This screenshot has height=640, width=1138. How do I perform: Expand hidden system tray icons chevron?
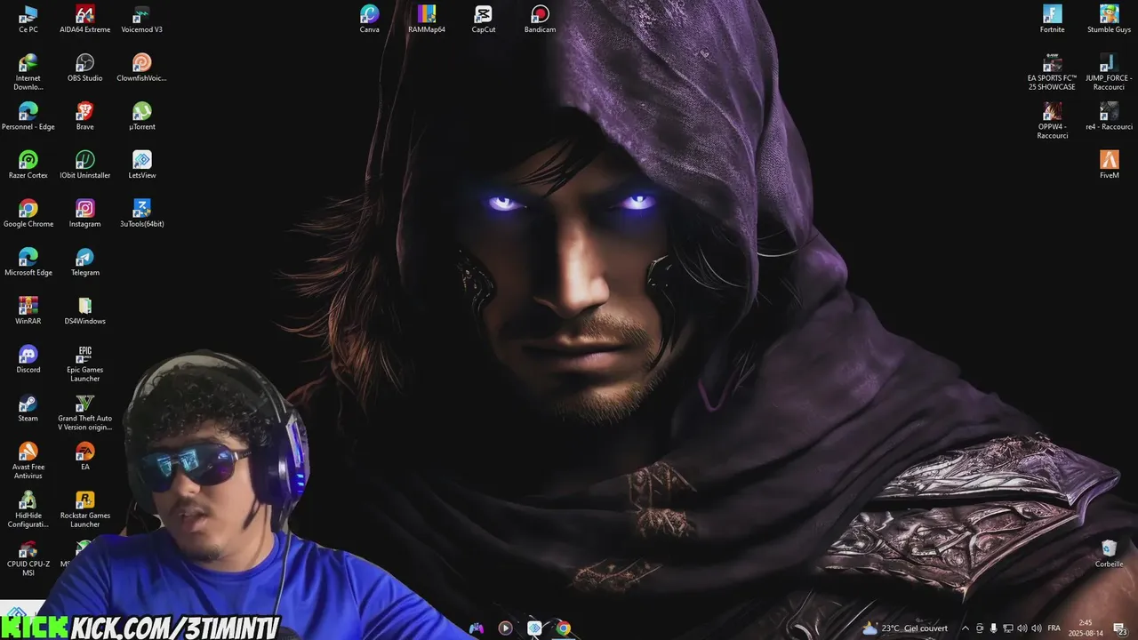coord(966,628)
